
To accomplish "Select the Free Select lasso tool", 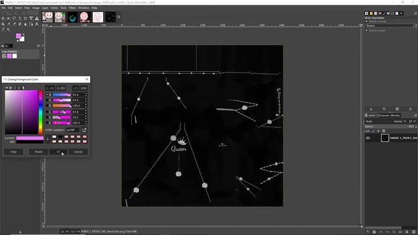I will (x=14, y=18).
